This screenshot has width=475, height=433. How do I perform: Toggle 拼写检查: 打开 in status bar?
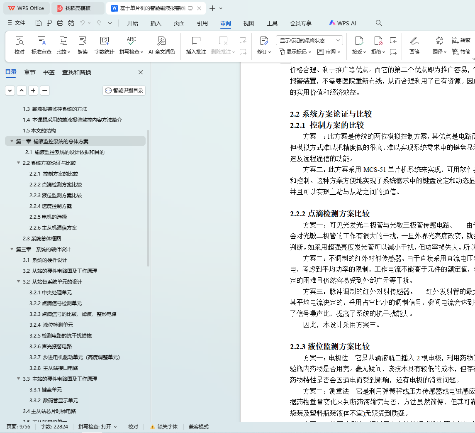[x=97, y=427]
